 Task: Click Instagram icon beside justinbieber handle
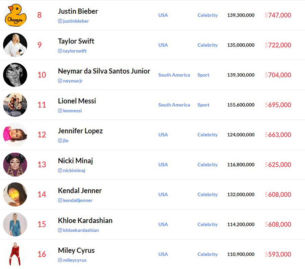(x=60, y=21)
